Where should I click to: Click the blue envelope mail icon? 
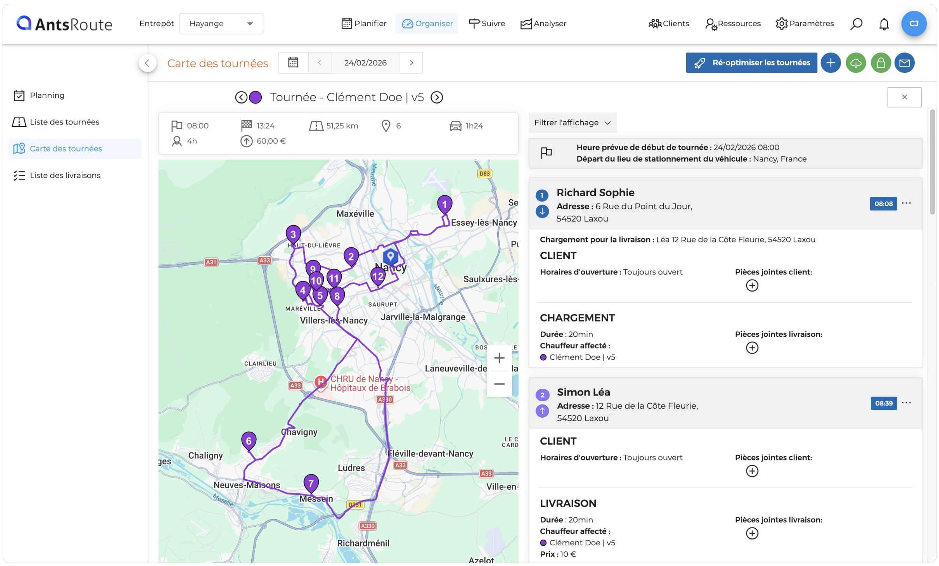pos(904,63)
